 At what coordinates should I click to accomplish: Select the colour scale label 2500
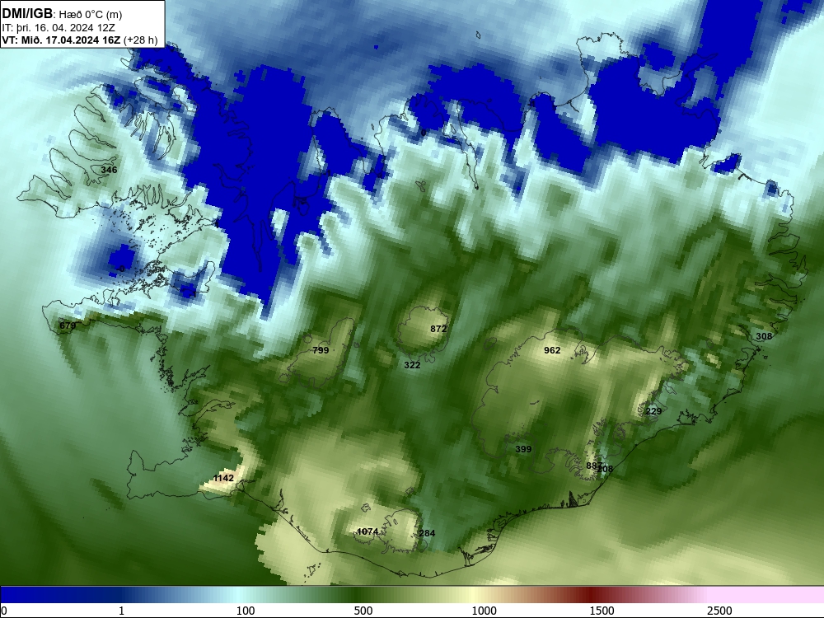[719, 611]
